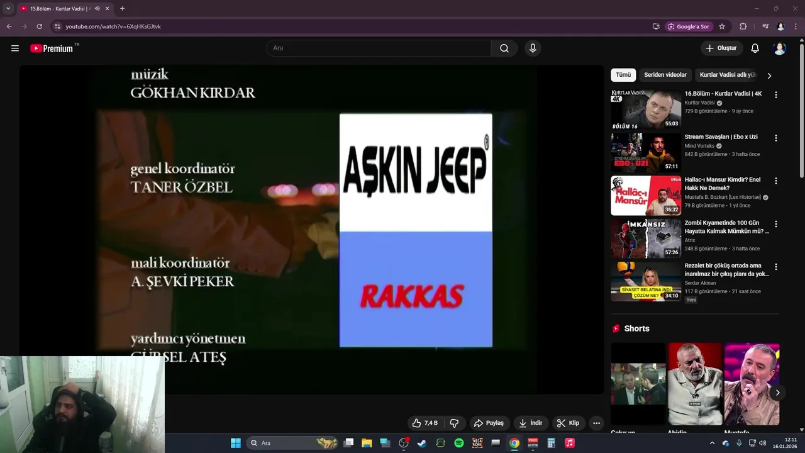Like the video (7,4 B)
This screenshot has width=805, height=453.
click(425, 423)
